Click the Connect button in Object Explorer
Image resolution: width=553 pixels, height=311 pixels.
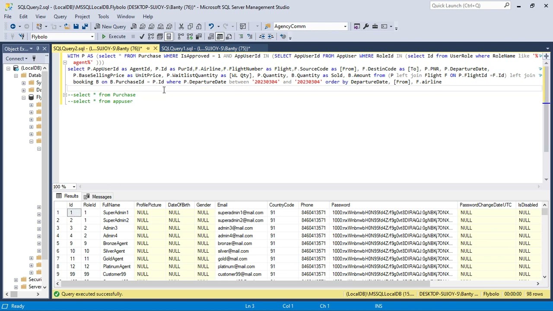coord(17,59)
